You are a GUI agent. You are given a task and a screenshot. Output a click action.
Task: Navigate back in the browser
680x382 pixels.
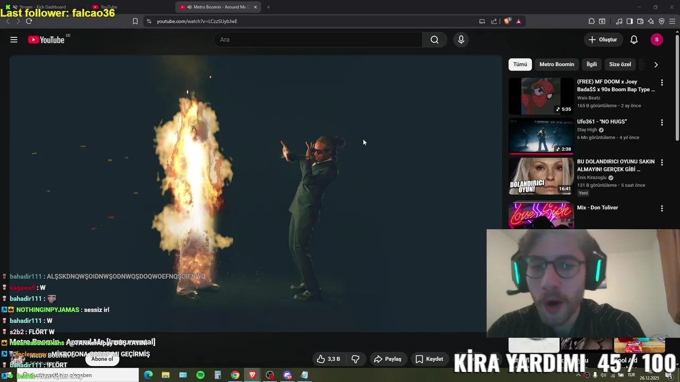(x=7, y=21)
